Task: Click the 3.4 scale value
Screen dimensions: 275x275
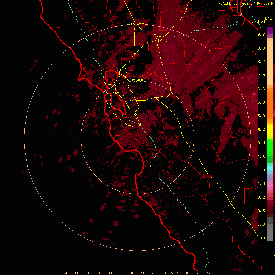Action: tap(261, 143)
